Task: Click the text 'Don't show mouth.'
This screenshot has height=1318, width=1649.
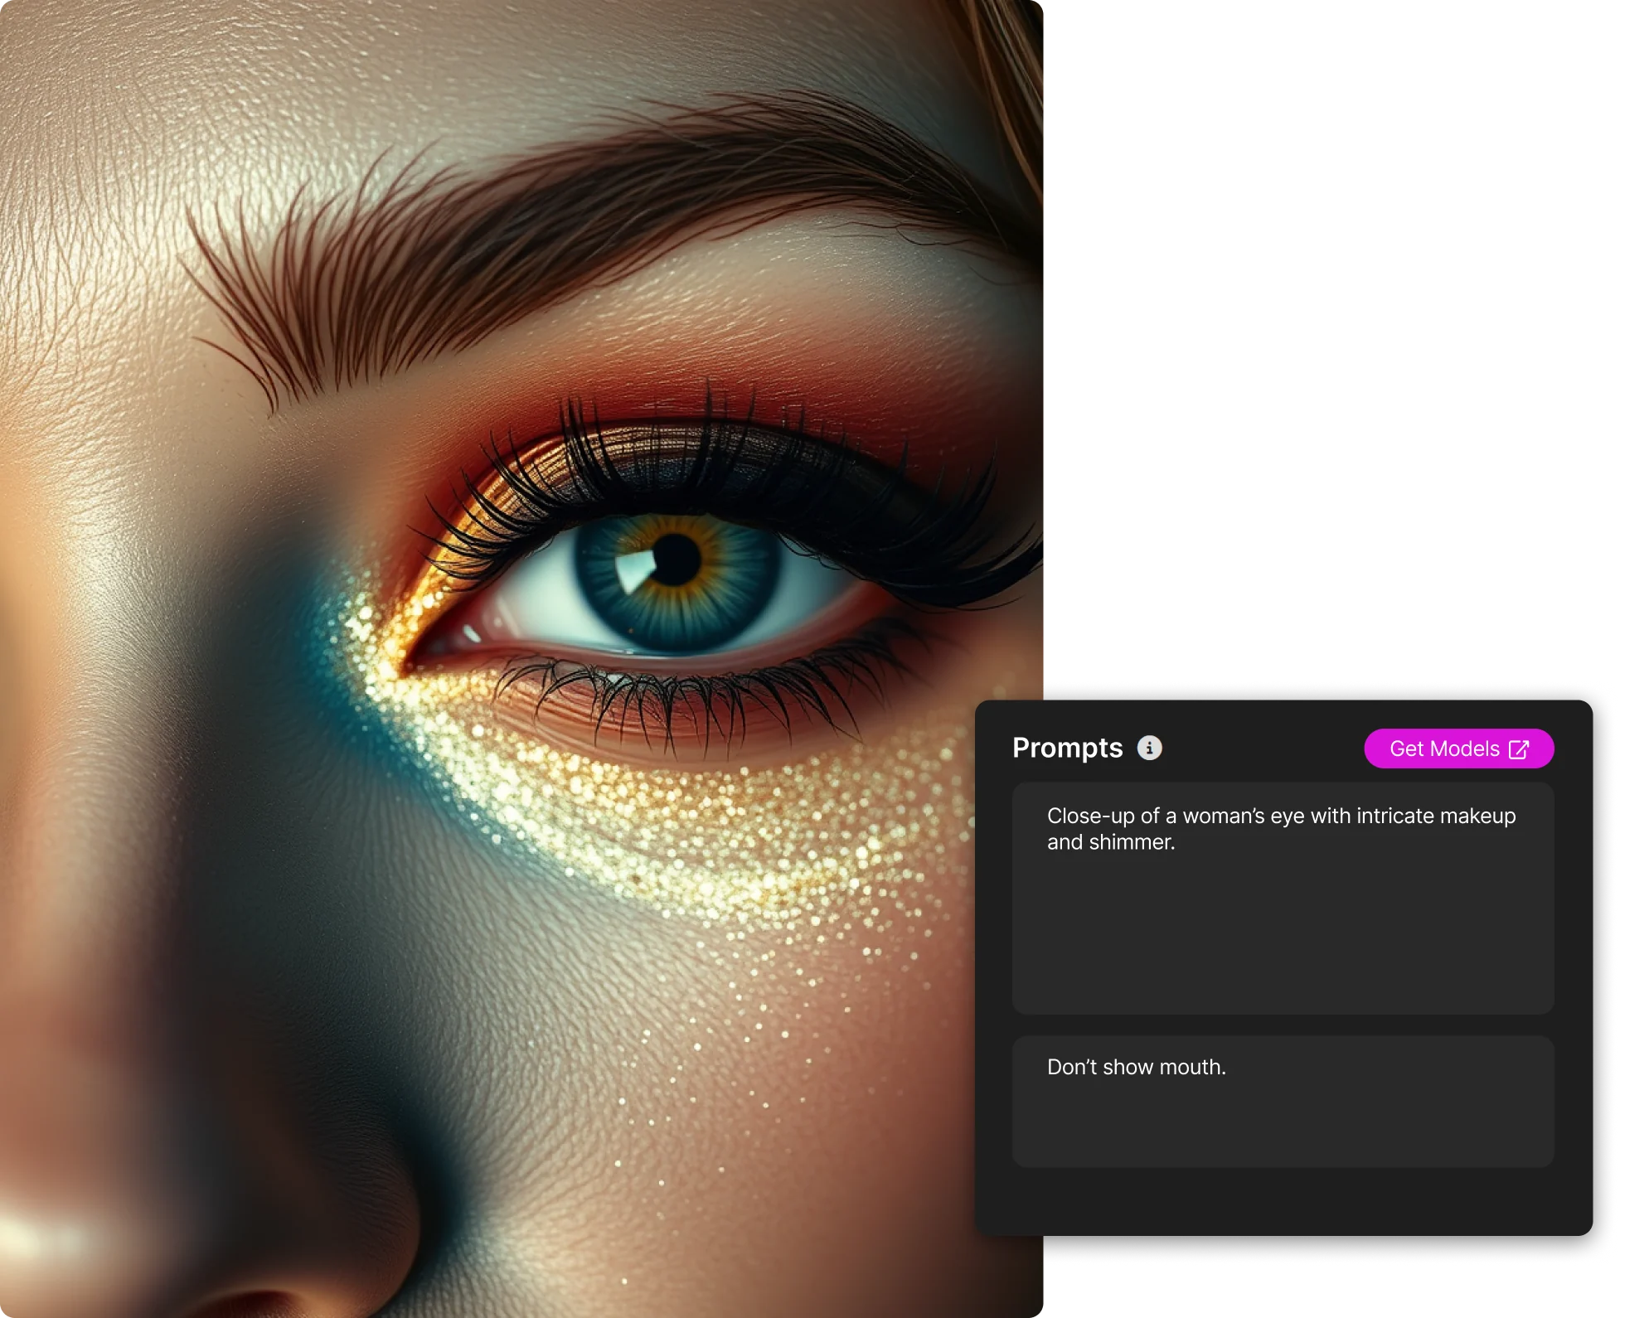Action: (1136, 1067)
